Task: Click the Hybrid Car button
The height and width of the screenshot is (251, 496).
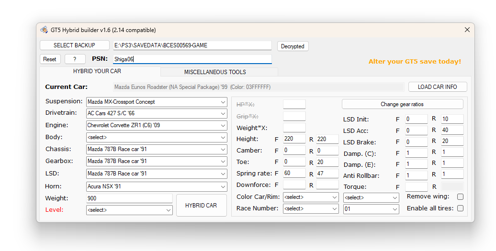Action: [x=201, y=206]
